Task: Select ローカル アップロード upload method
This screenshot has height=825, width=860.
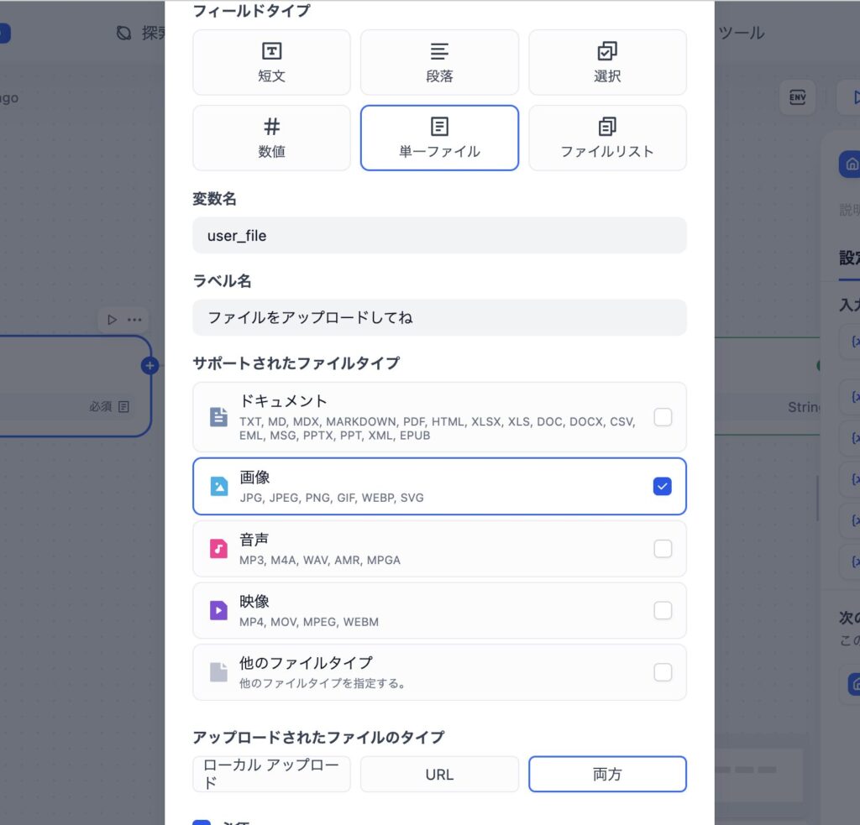Action: 271,774
